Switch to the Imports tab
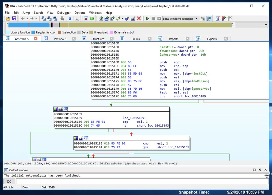Image resolution: width=272 pixels, height=195 pixels. pos(173,39)
